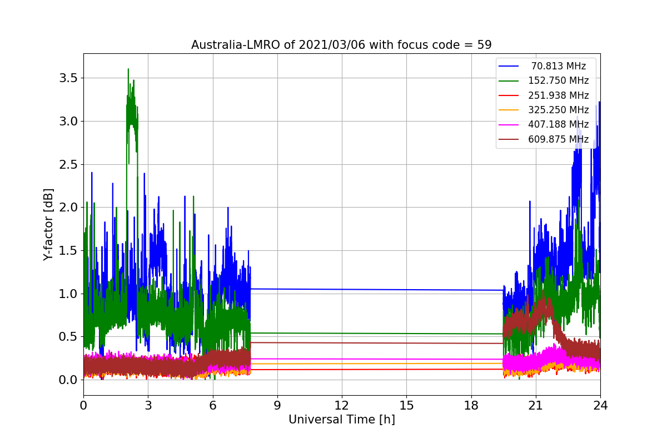Screen dimensions: 667x444
Task: Click the plot title mentioning Australia-LMRO
Action: [341, 45]
